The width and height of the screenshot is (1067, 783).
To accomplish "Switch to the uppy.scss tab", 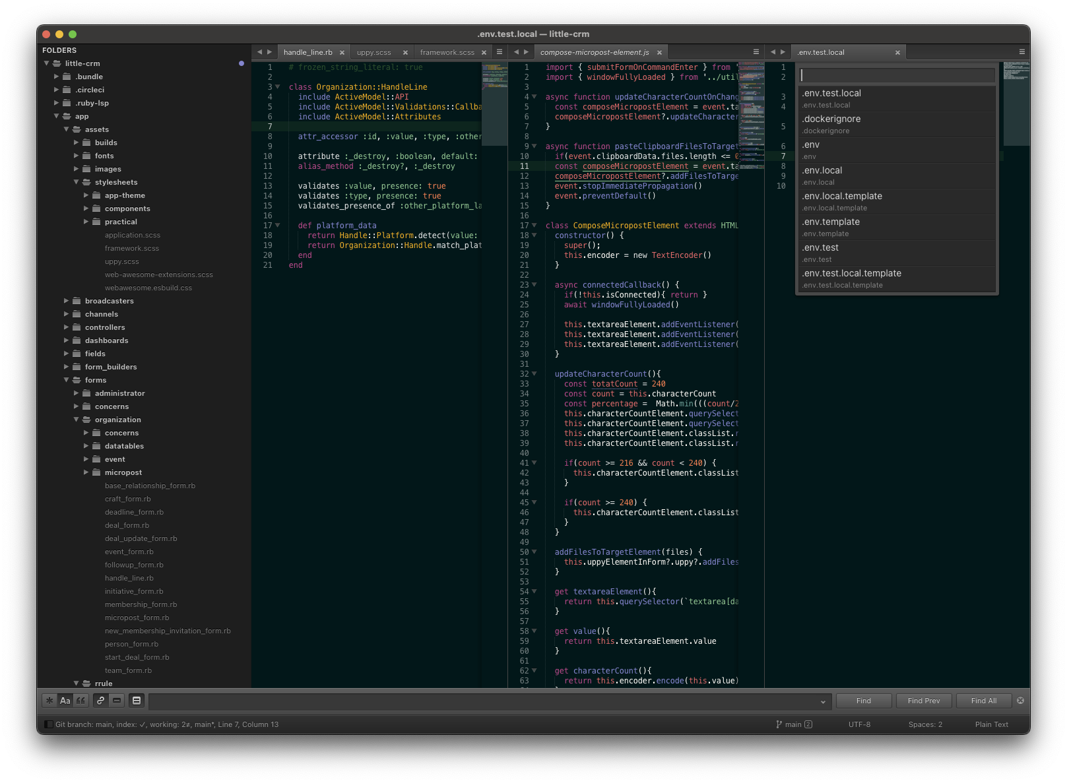I will point(373,52).
